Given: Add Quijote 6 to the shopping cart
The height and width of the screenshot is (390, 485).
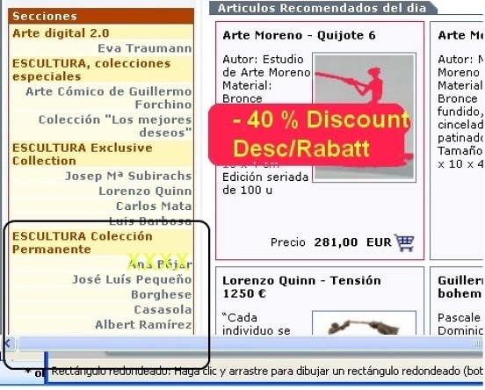Looking at the screenshot, I should coord(404,242).
